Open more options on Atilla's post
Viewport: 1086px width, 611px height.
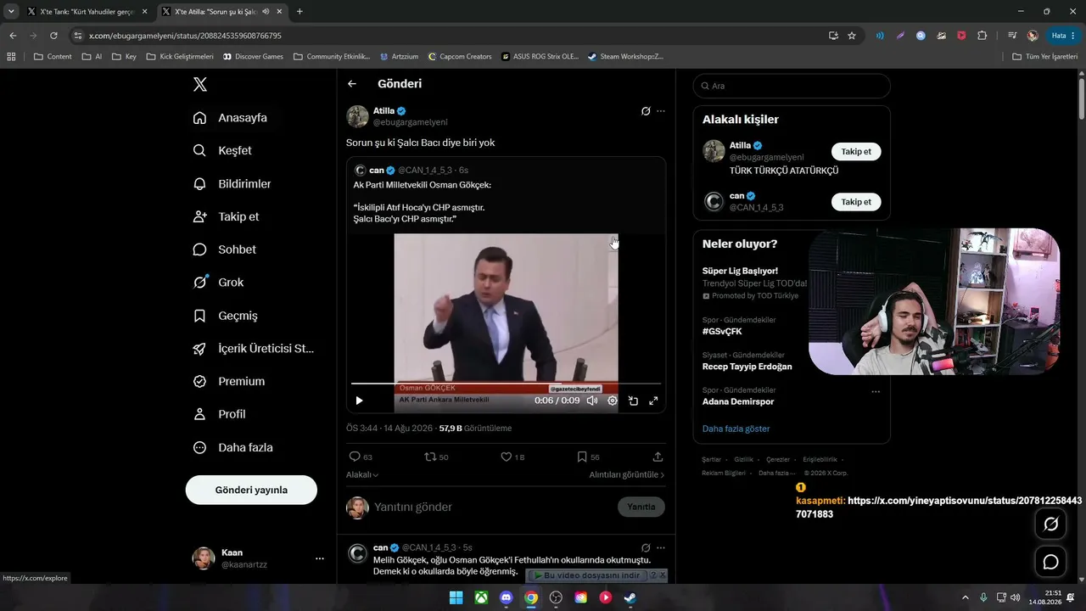661,111
